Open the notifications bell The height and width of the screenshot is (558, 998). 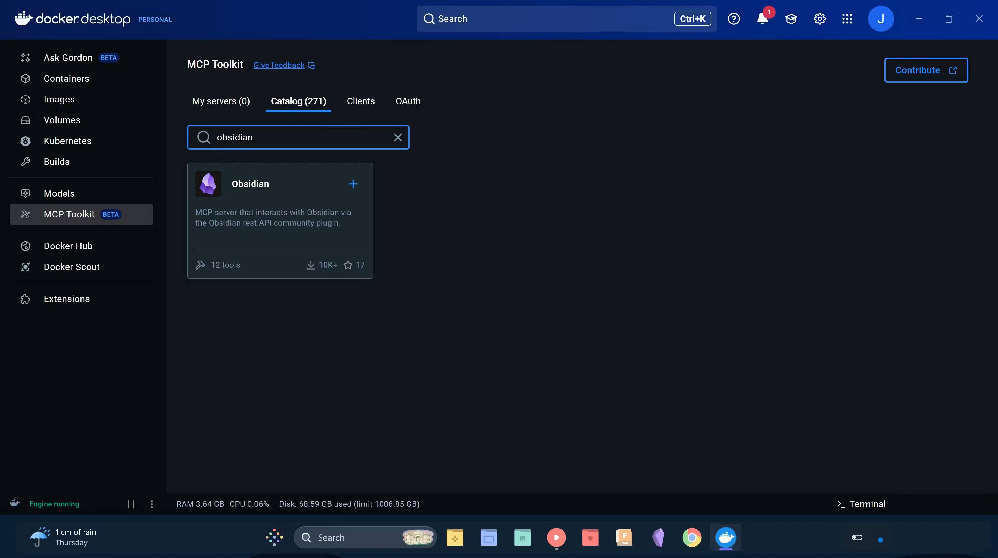(x=762, y=18)
